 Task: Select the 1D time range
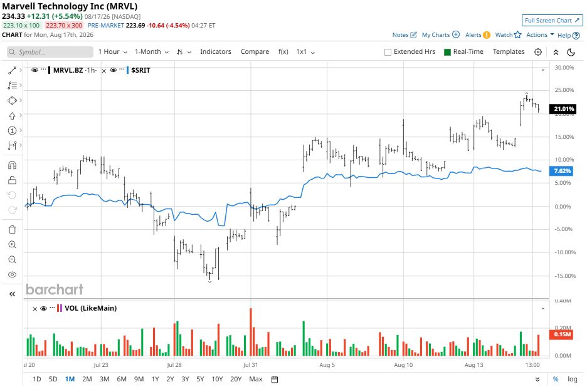pyautogui.click(x=36, y=379)
